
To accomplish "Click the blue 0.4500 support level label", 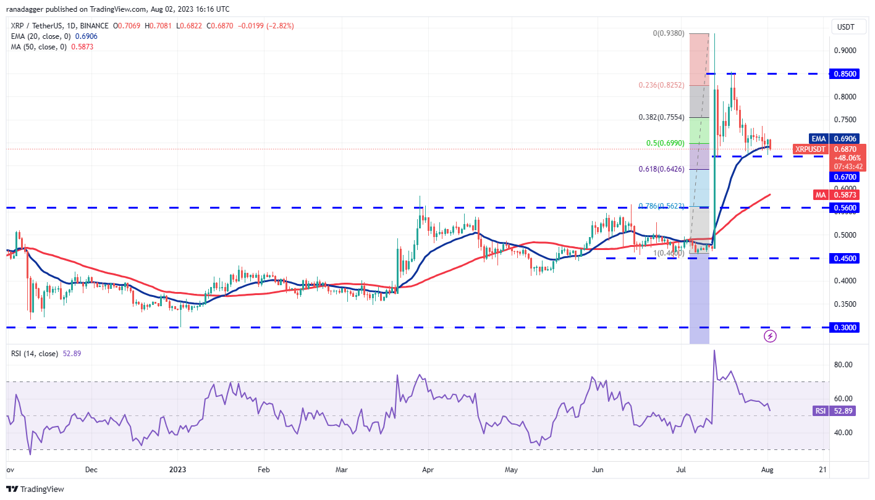I will 844,259.
